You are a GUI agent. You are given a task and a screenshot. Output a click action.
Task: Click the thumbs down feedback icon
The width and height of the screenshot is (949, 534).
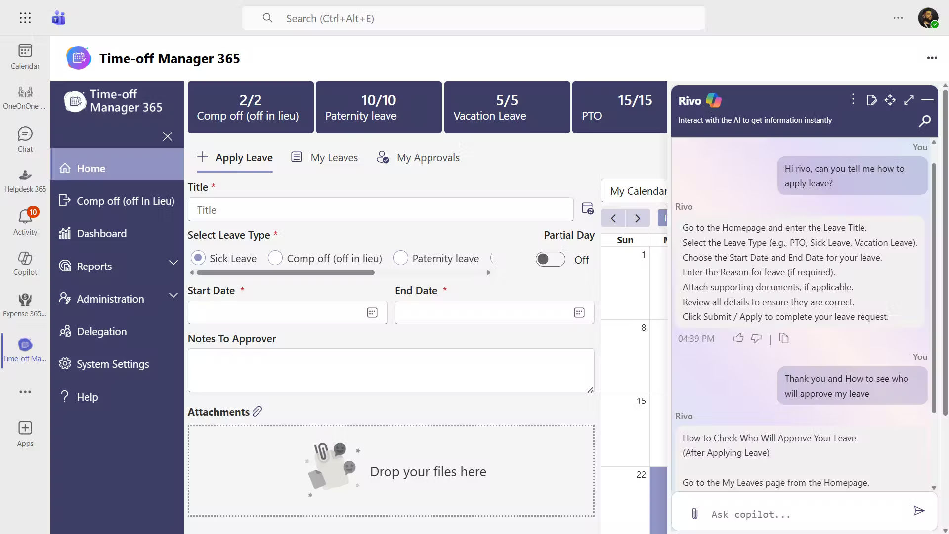[x=756, y=338]
